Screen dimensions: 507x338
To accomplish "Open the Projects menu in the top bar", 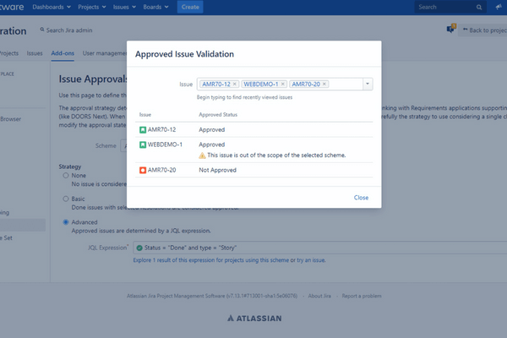I will tap(92, 7).
